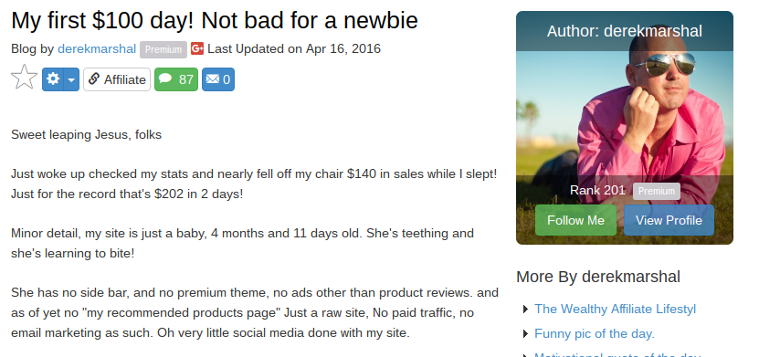
Task: Click the blue envelope messages icon
Action: tap(213, 79)
